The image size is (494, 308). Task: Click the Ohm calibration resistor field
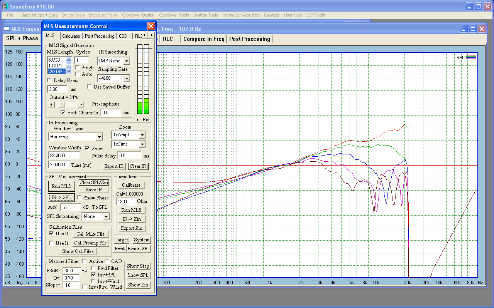(x=126, y=201)
